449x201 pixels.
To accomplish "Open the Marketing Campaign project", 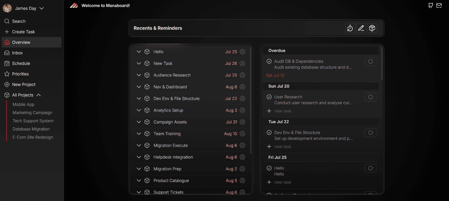I will pos(32,113).
